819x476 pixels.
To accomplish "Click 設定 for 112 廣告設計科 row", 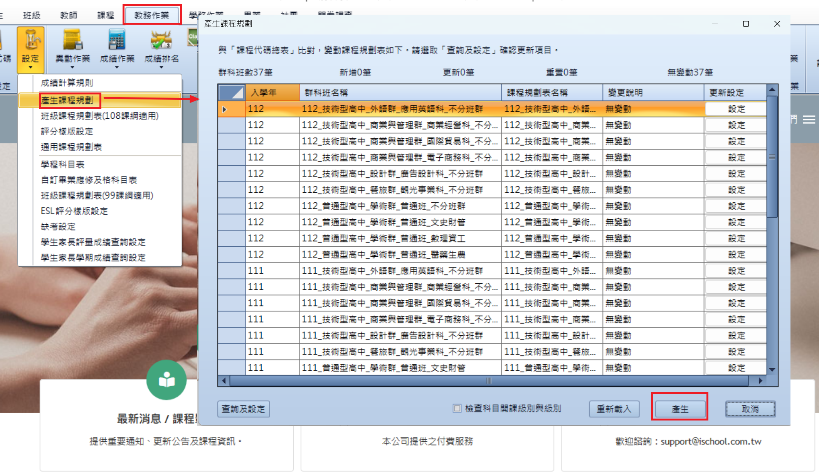I will coord(736,174).
